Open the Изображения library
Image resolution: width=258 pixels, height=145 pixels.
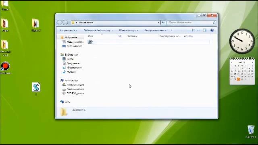[74, 68]
